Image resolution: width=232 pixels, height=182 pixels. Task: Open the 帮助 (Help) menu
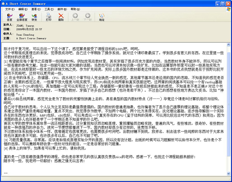coord(75,9)
